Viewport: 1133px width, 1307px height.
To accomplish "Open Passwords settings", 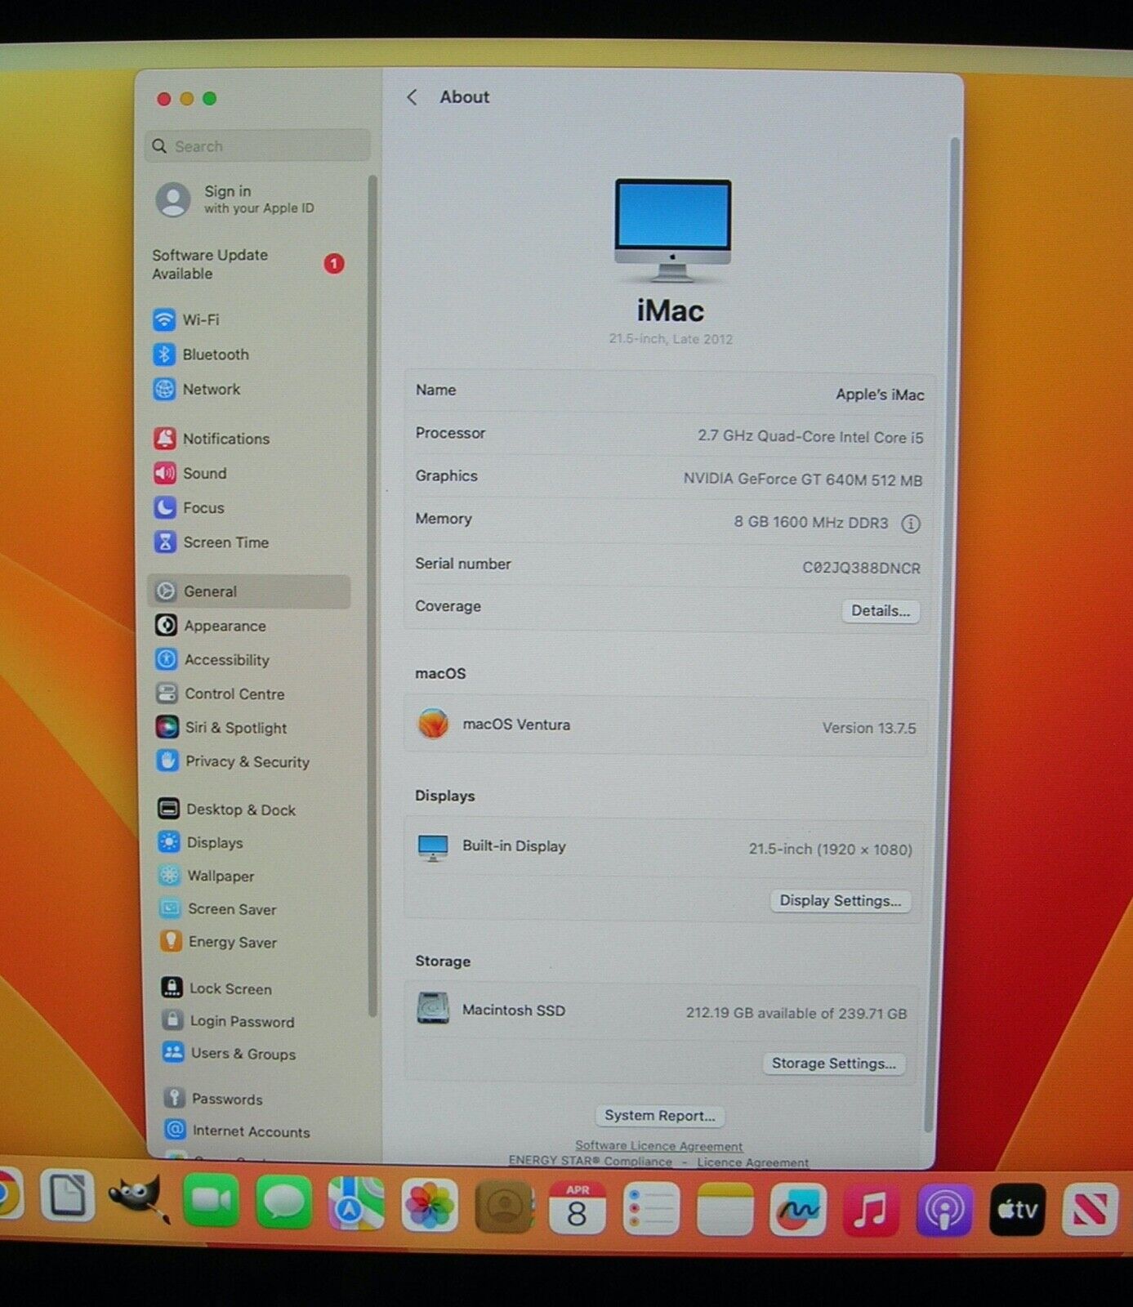I will click(x=213, y=1100).
